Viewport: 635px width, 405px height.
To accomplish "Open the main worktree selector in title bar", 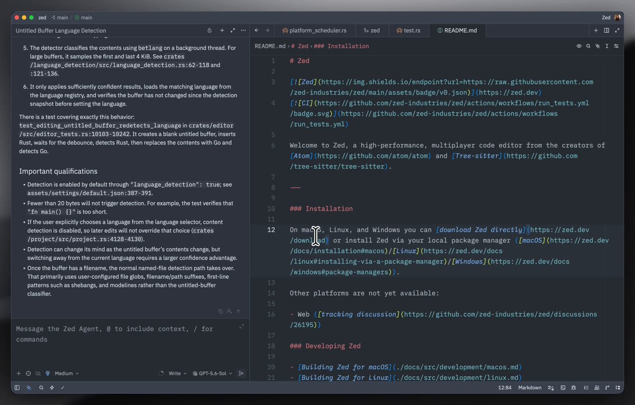I will [x=84, y=17].
